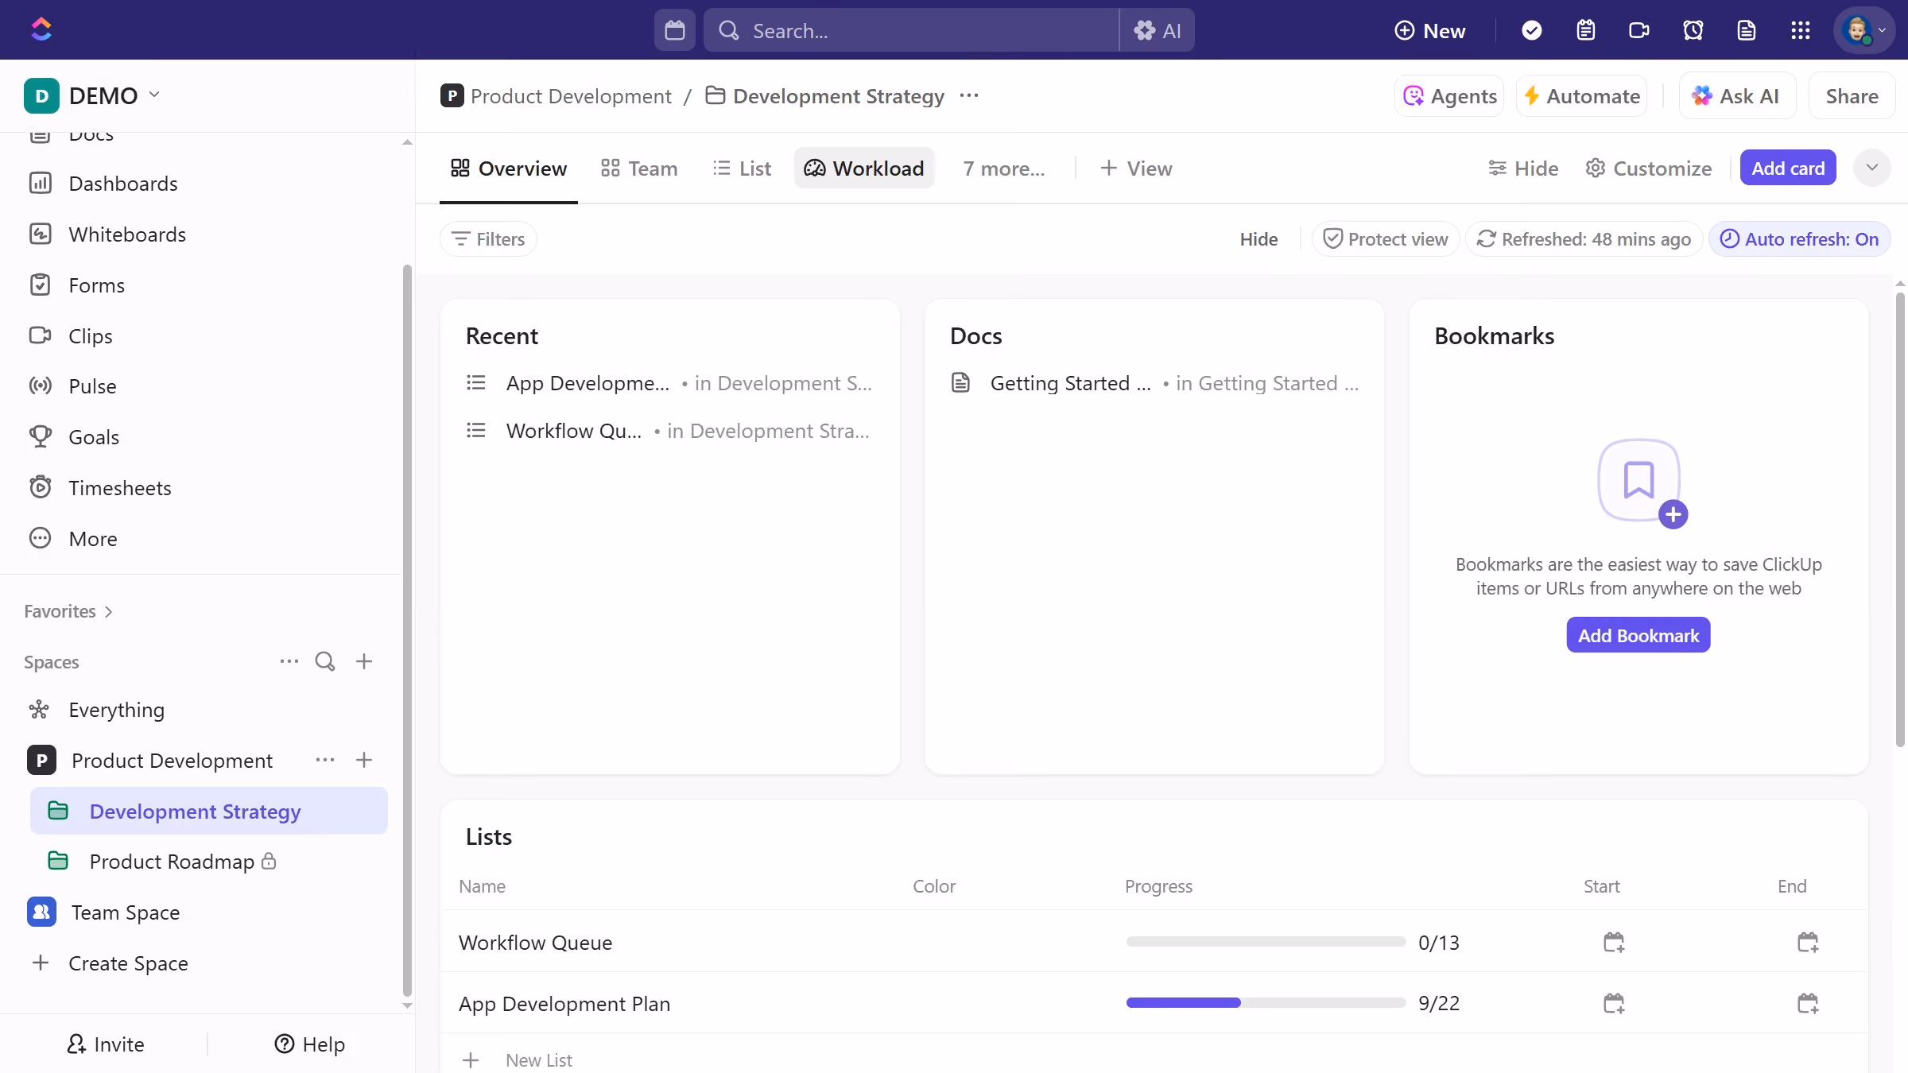Switch to the Workload tab
This screenshot has width=1908, height=1073.
click(864, 169)
